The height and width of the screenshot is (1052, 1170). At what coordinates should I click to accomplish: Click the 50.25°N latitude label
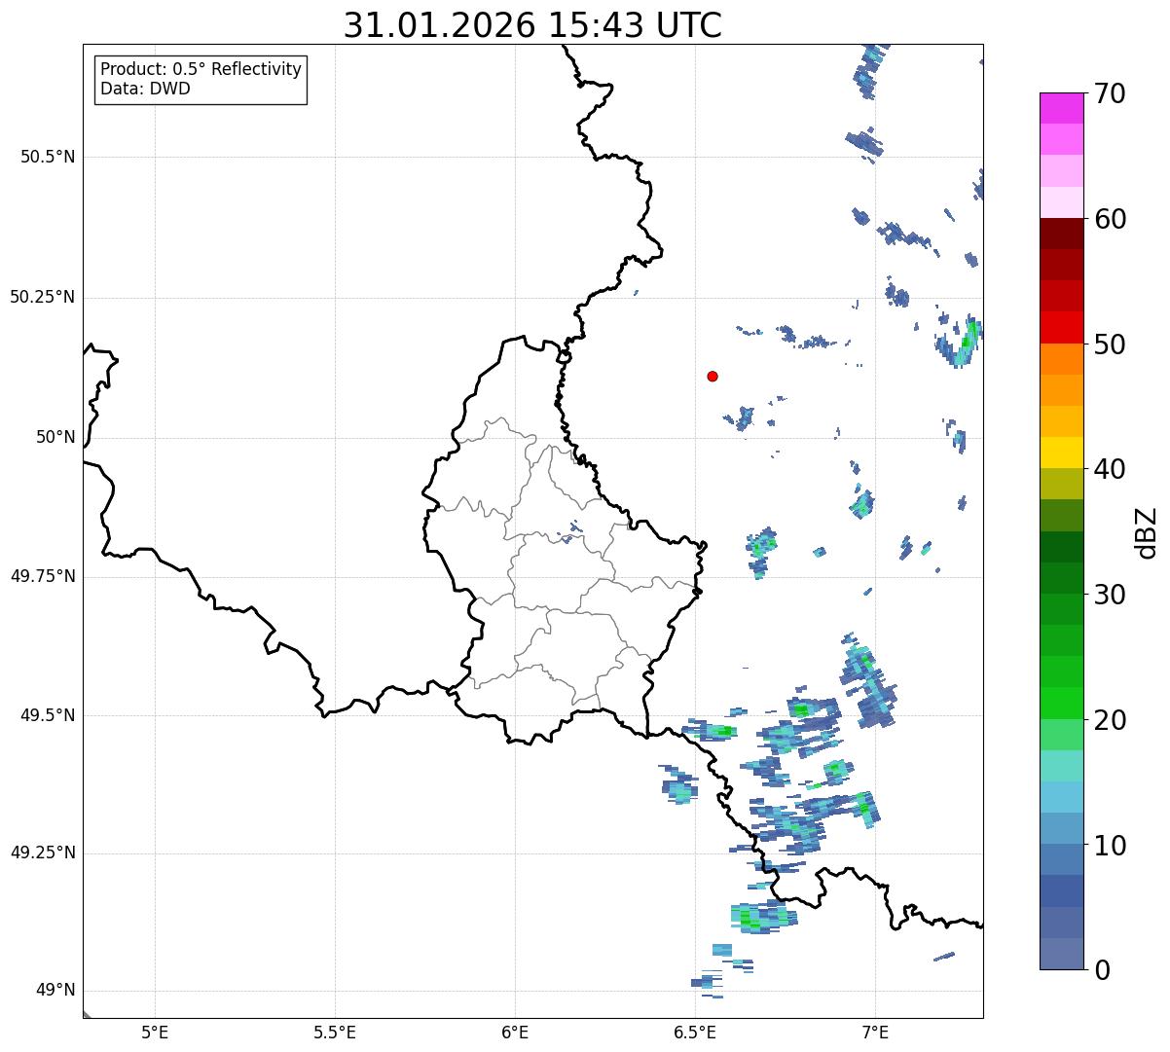coord(42,297)
